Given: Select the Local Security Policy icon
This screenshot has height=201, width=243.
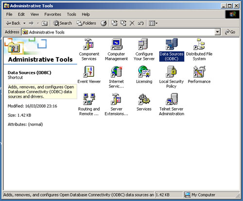Looking at the screenshot, I should 171,71.
